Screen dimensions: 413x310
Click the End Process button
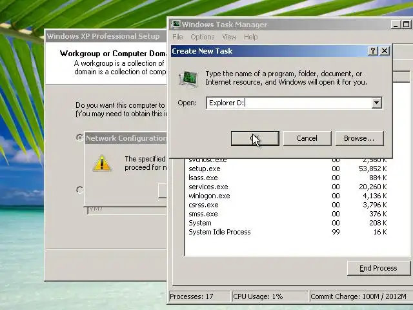click(x=379, y=268)
